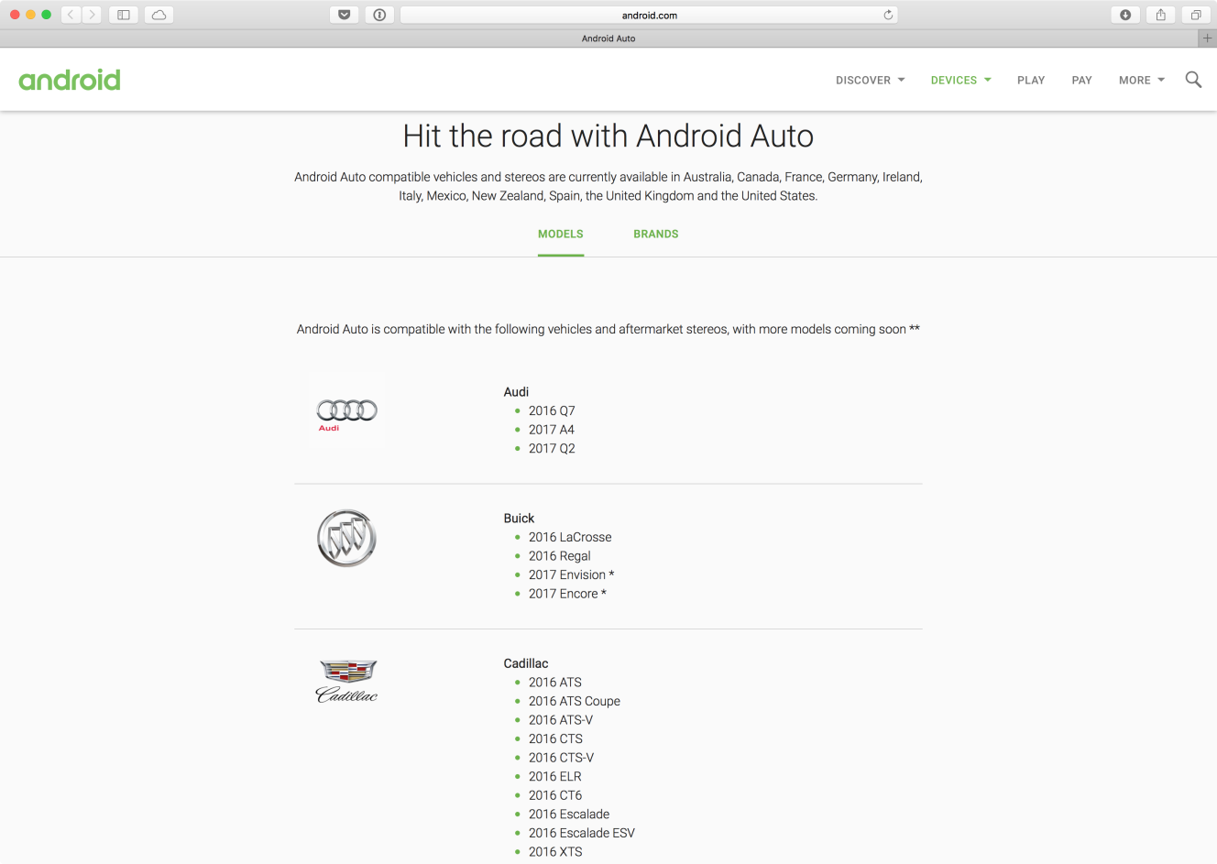Click the 2016 LaCrosse list item
The width and height of the screenshot is (1217, 864).
570,537
